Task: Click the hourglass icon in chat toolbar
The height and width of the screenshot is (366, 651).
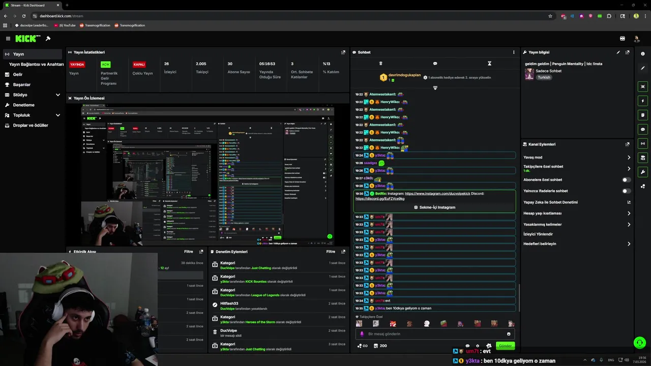Action: (489, 64)
